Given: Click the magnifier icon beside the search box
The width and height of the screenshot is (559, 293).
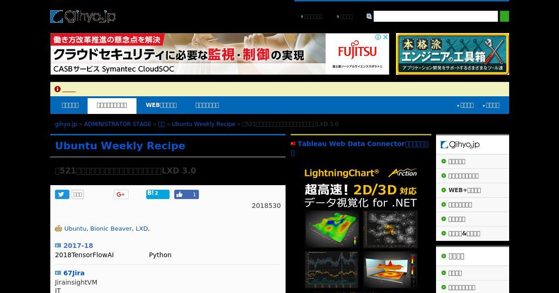Looking at the screenshot, I should [369, 16].
